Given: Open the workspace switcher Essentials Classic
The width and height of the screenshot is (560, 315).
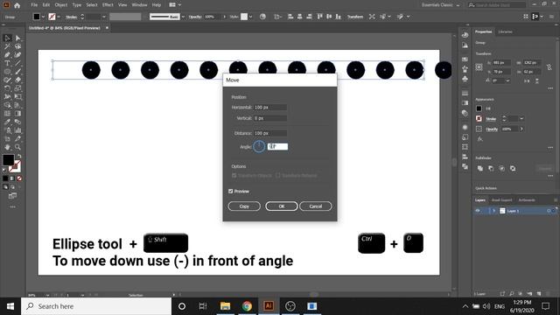Looking at the screenshot, I should point(441,5).
